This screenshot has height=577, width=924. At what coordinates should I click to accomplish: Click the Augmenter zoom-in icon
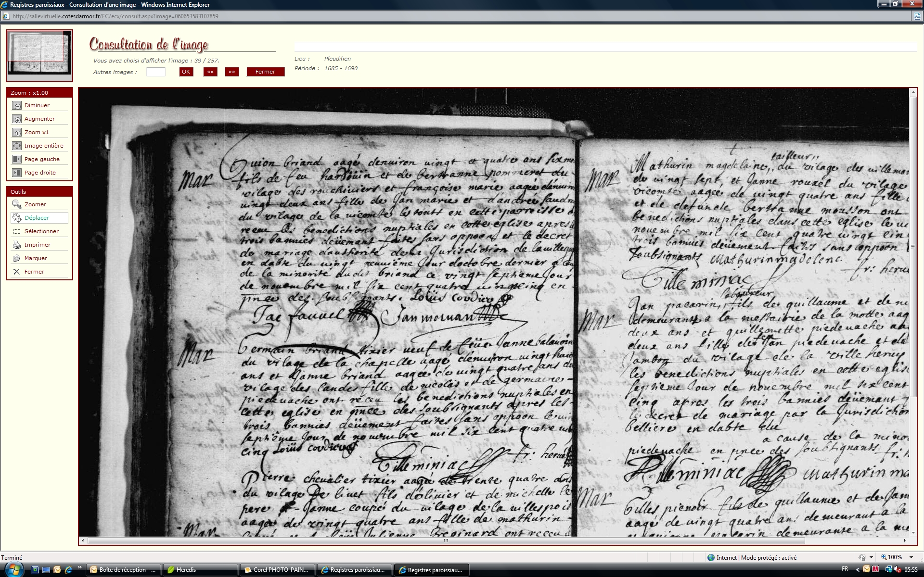click(x=17, y=119)
